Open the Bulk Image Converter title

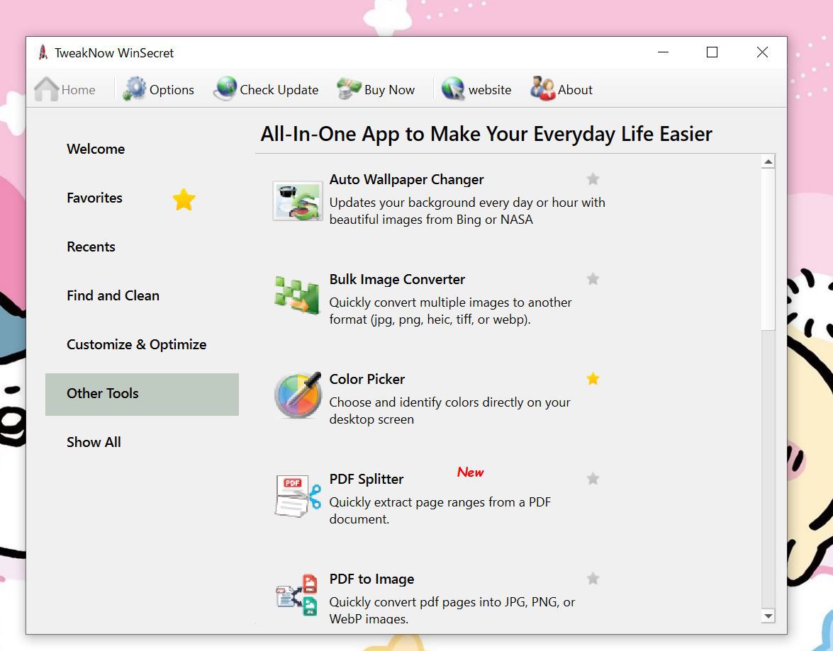pyautogui.click(x=397, y=279)
